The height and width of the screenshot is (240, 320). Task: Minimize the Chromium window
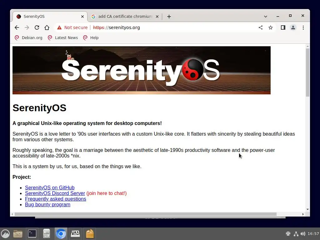[x=278, y=16]
